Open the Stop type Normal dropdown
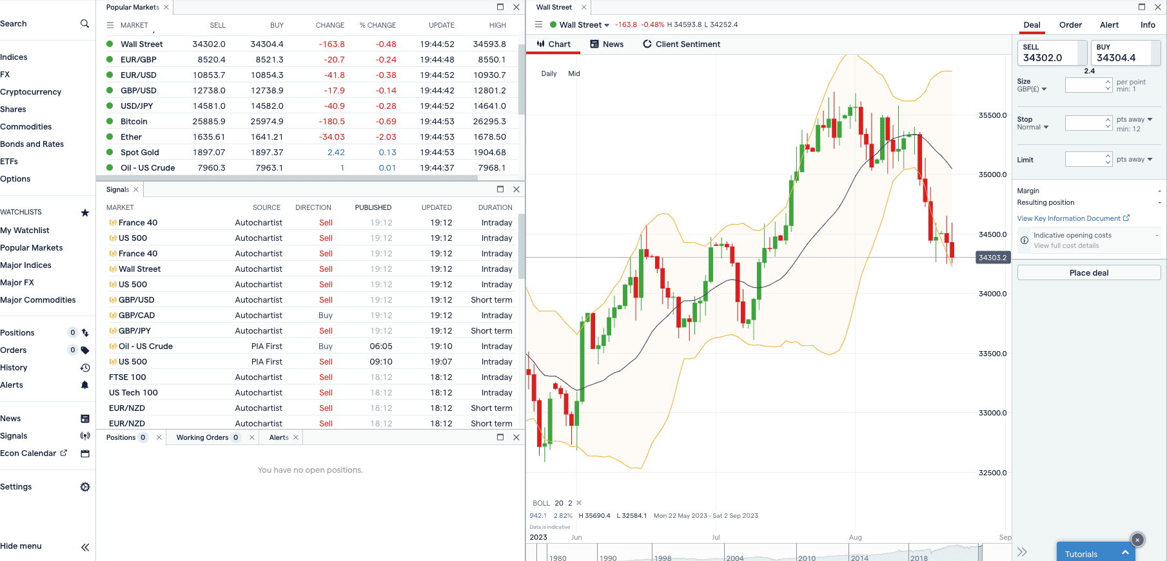 [x=1033, y=128]
